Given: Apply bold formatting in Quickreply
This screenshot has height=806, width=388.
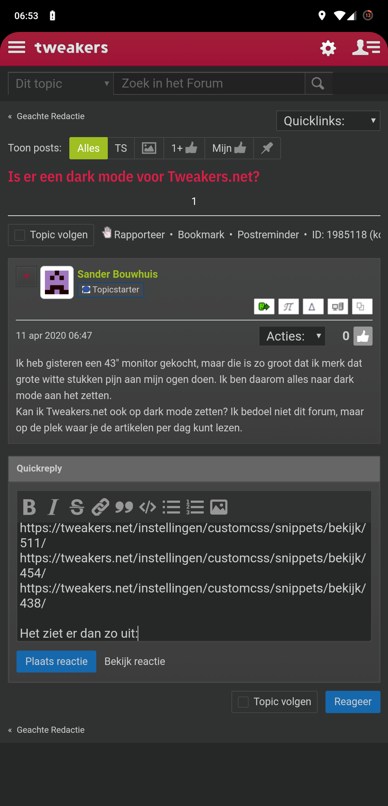Looking at the screenshot, I should [x=29, y=507].
